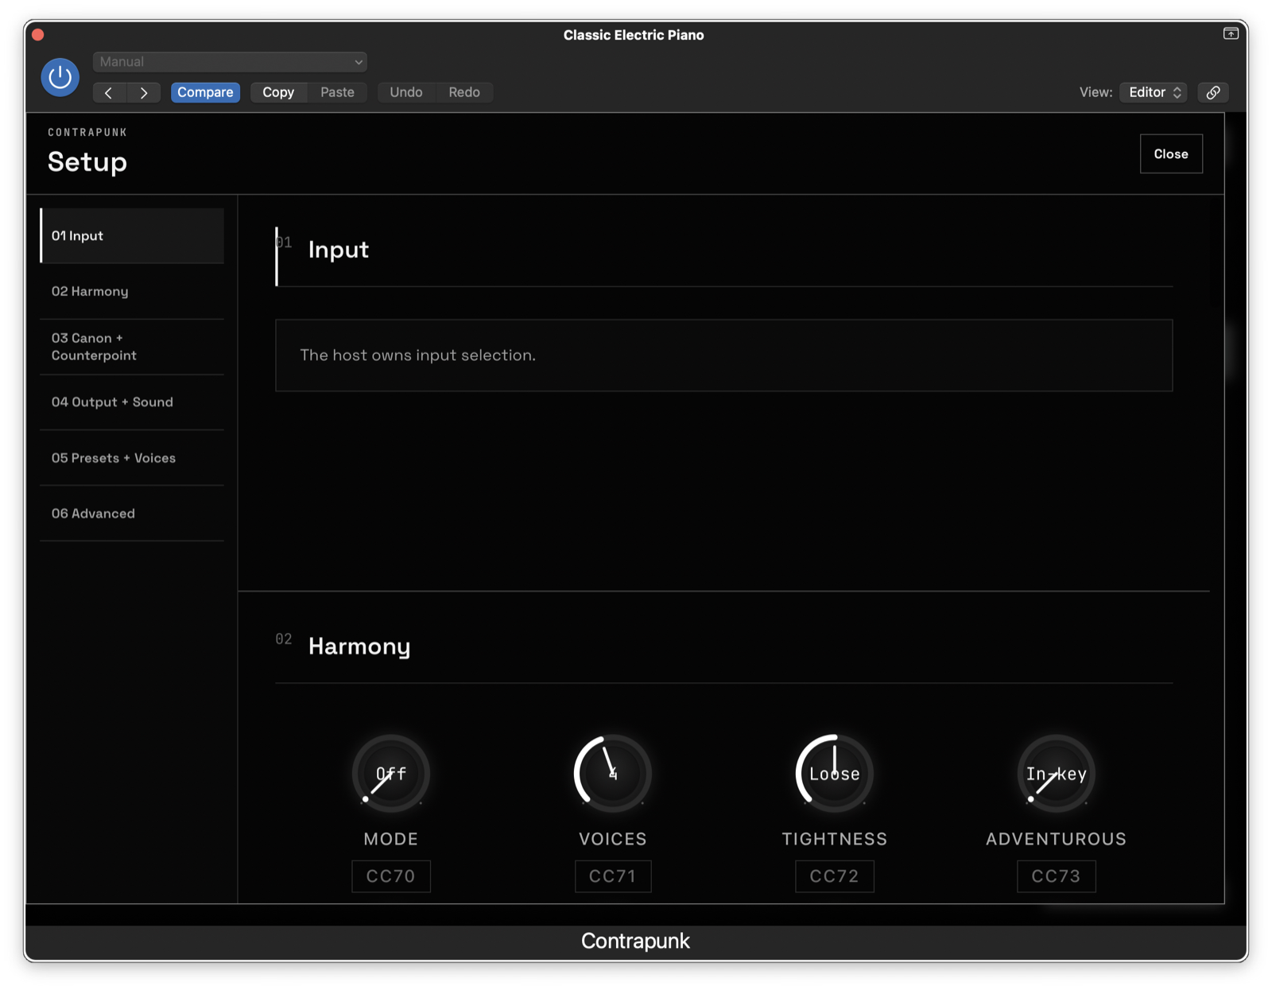Open 04 Output + Sound section
The image size is (1272, 990).
(x=132, y=402)
